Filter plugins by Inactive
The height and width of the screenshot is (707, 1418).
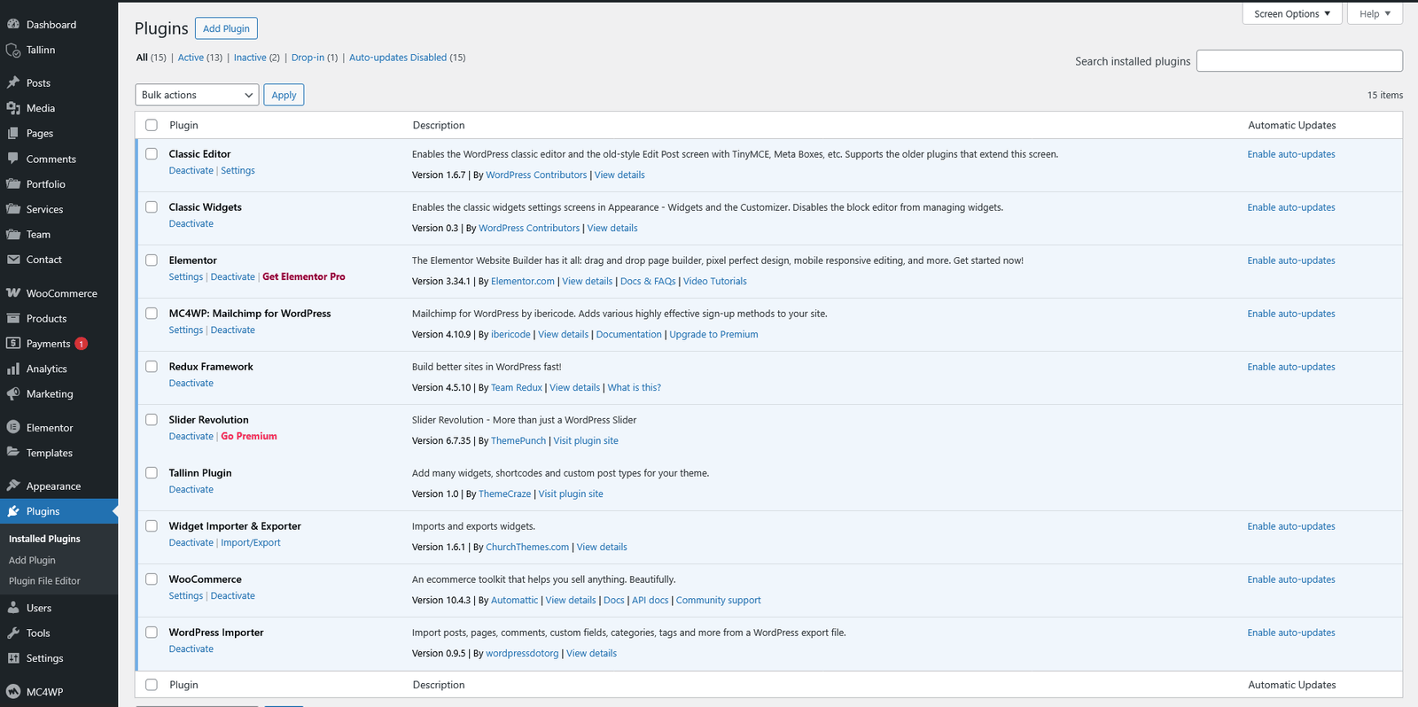pyautogui.click(x=250, y=58)
